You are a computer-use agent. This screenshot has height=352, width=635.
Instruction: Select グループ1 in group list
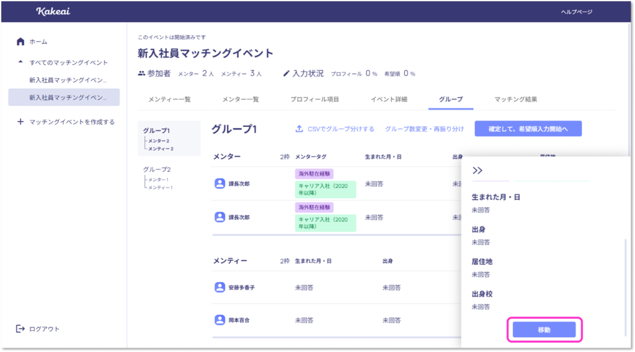pyautogui.click(x=156, y=131)
